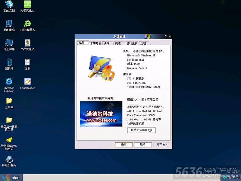The height and width of the screenshot is (181, 241).
Task: Click the product ID 76481-640-2449187-23029
Action: 143,87
